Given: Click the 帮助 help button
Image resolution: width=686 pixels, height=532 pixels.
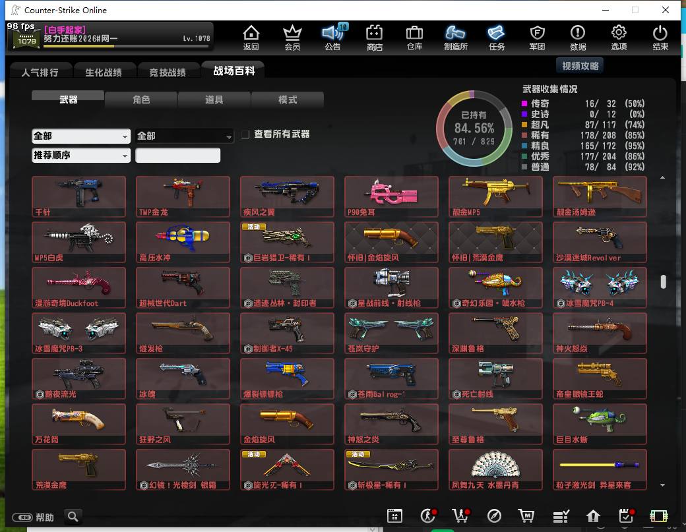Looking at the screenshot, I should point(33,517).
